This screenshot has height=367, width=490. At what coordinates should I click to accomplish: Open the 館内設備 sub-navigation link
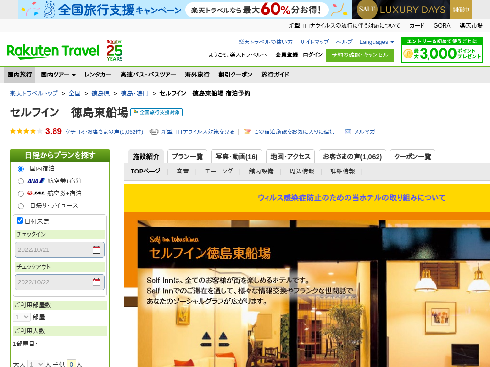[x=261, y=172]
